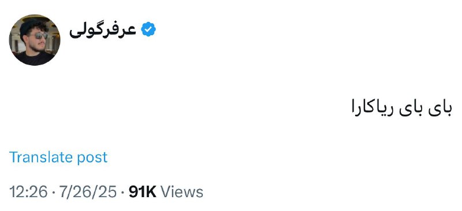Screen dimensions: 462x211
Task: Open the post timestamp 12:26
Action: tap(28, 192)
